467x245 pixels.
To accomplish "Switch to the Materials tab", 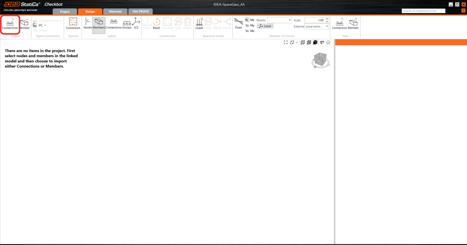I will [115, 12].
